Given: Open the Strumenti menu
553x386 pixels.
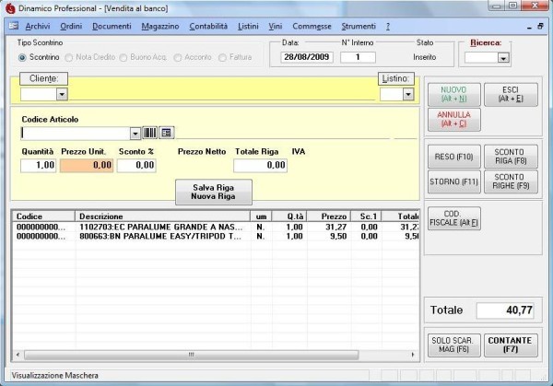Looking at the screenshot, I should [359, 27].
